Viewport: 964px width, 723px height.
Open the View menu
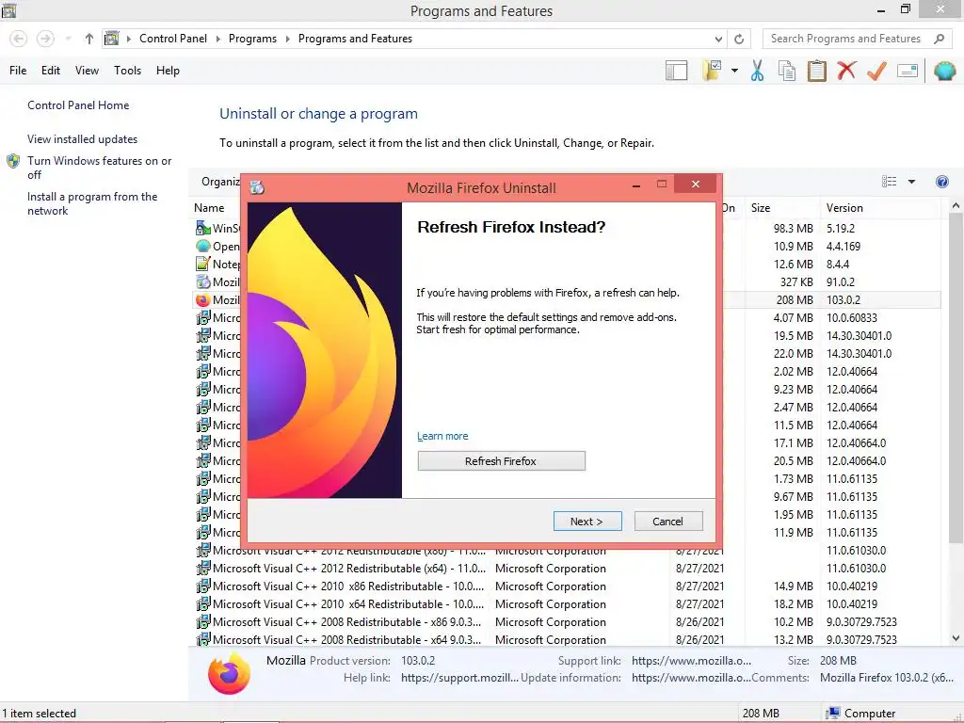click(x=87, y=71)
